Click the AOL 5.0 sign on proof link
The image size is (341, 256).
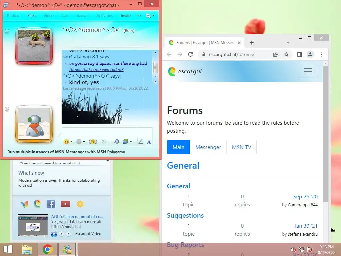point(77,217)
